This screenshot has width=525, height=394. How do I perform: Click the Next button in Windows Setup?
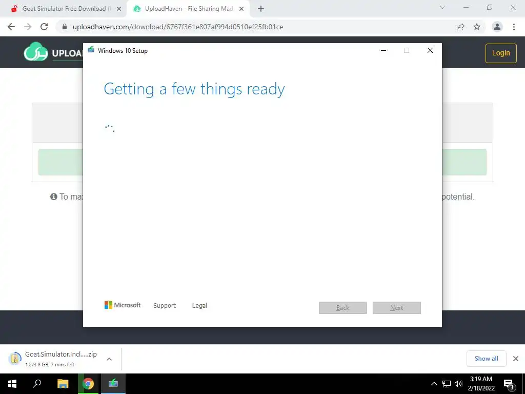pos(397,308)
